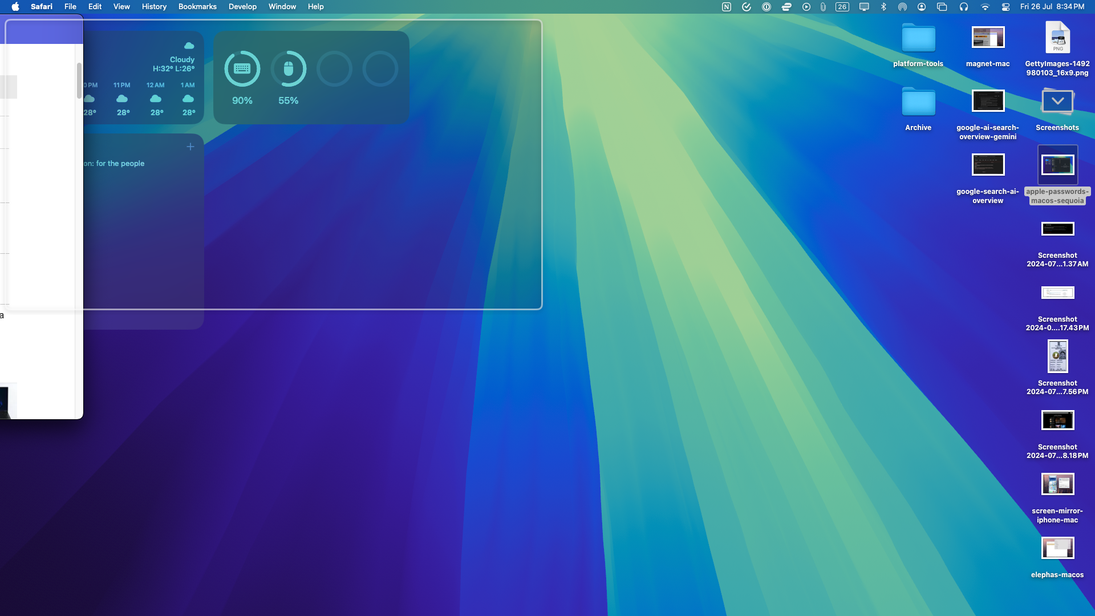Select Screenshot 2024-07...1.37 AM file
1095x616 pixels.
click(x=1057, y=229)
